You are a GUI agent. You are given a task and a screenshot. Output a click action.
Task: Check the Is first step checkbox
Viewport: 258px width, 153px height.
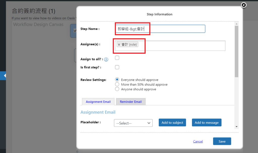(117, 67)
